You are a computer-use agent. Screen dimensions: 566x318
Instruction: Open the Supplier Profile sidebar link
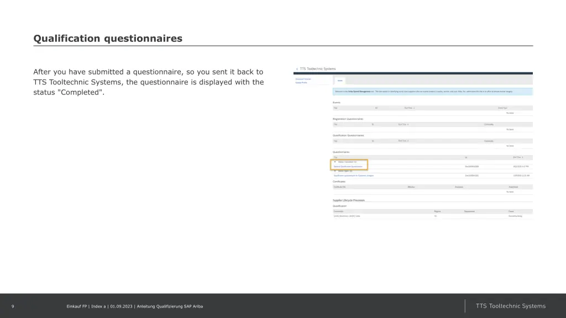(301, 83)
